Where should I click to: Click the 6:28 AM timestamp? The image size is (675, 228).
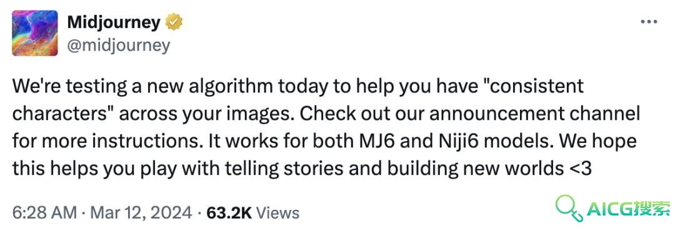[x=44, y=212]
